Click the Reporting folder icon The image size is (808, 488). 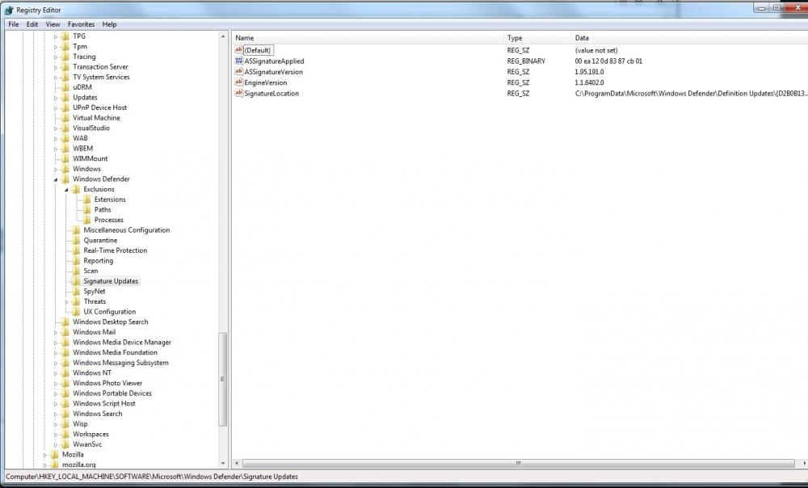(x=76, y=261)
